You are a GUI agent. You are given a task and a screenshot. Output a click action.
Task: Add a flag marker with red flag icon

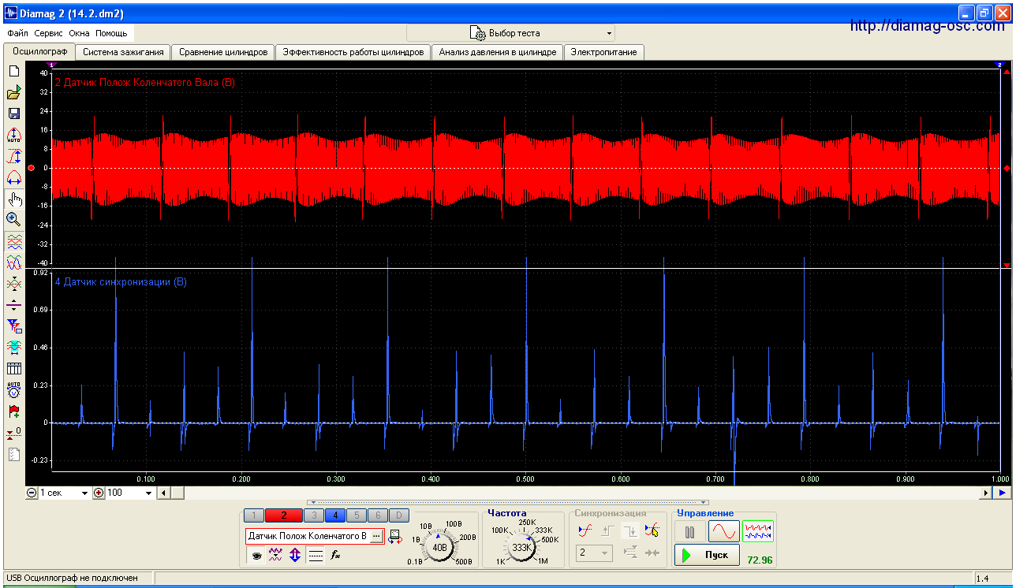[x=13, y=411]
